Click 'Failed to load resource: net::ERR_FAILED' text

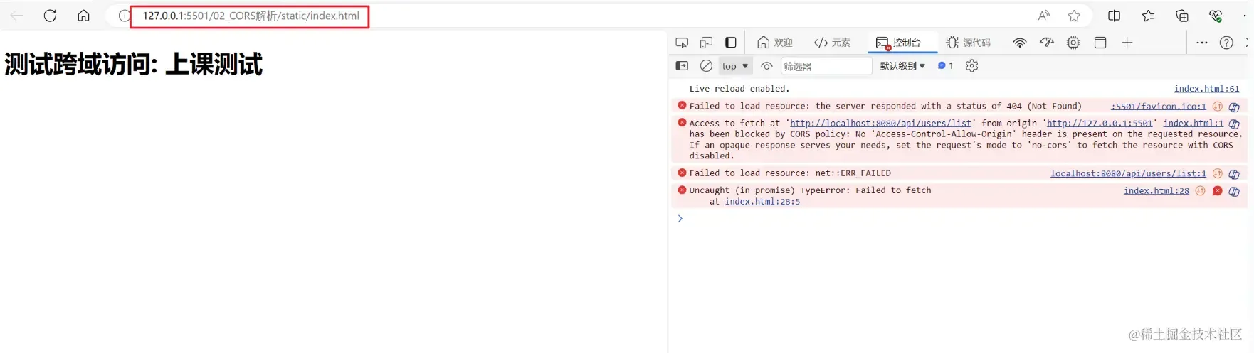coord(790,173)
